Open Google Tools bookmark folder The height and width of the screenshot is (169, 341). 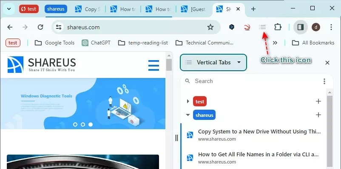click(54, 43)
